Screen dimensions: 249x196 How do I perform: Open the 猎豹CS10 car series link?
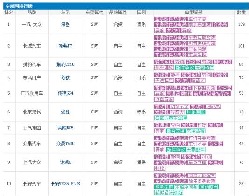click(x=65, y=64)
